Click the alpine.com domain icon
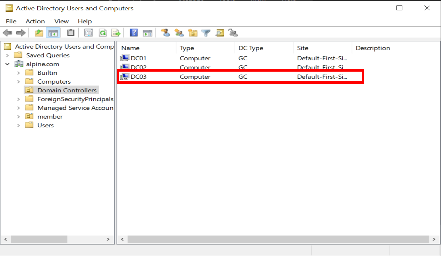 pyautogui.click(x=19, y=64)
